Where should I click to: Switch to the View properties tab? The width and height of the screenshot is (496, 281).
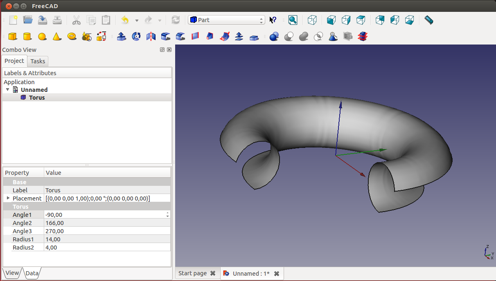pyautogui.click(x=12, y=273)
